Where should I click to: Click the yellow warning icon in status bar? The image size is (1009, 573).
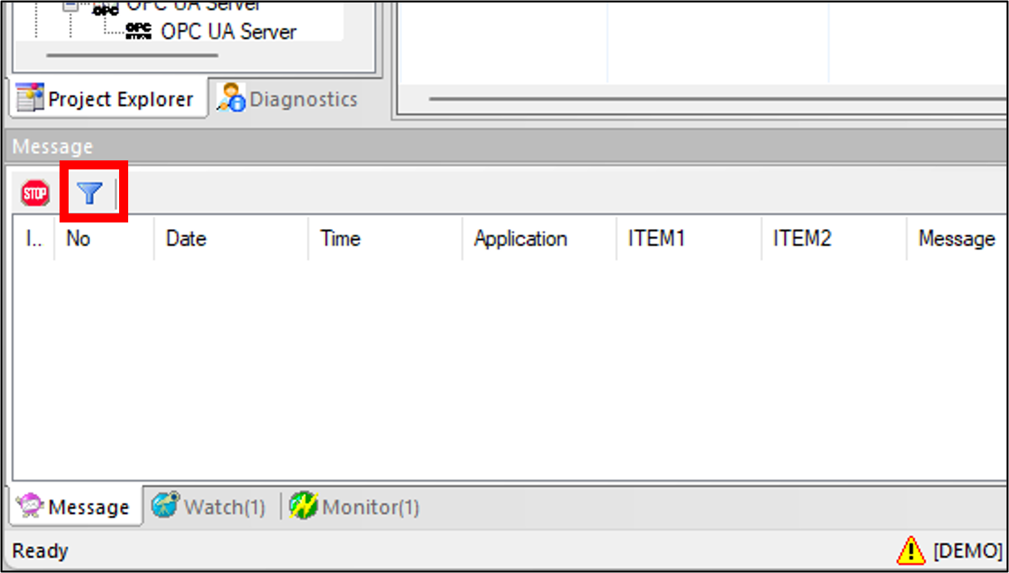point(911,550)
